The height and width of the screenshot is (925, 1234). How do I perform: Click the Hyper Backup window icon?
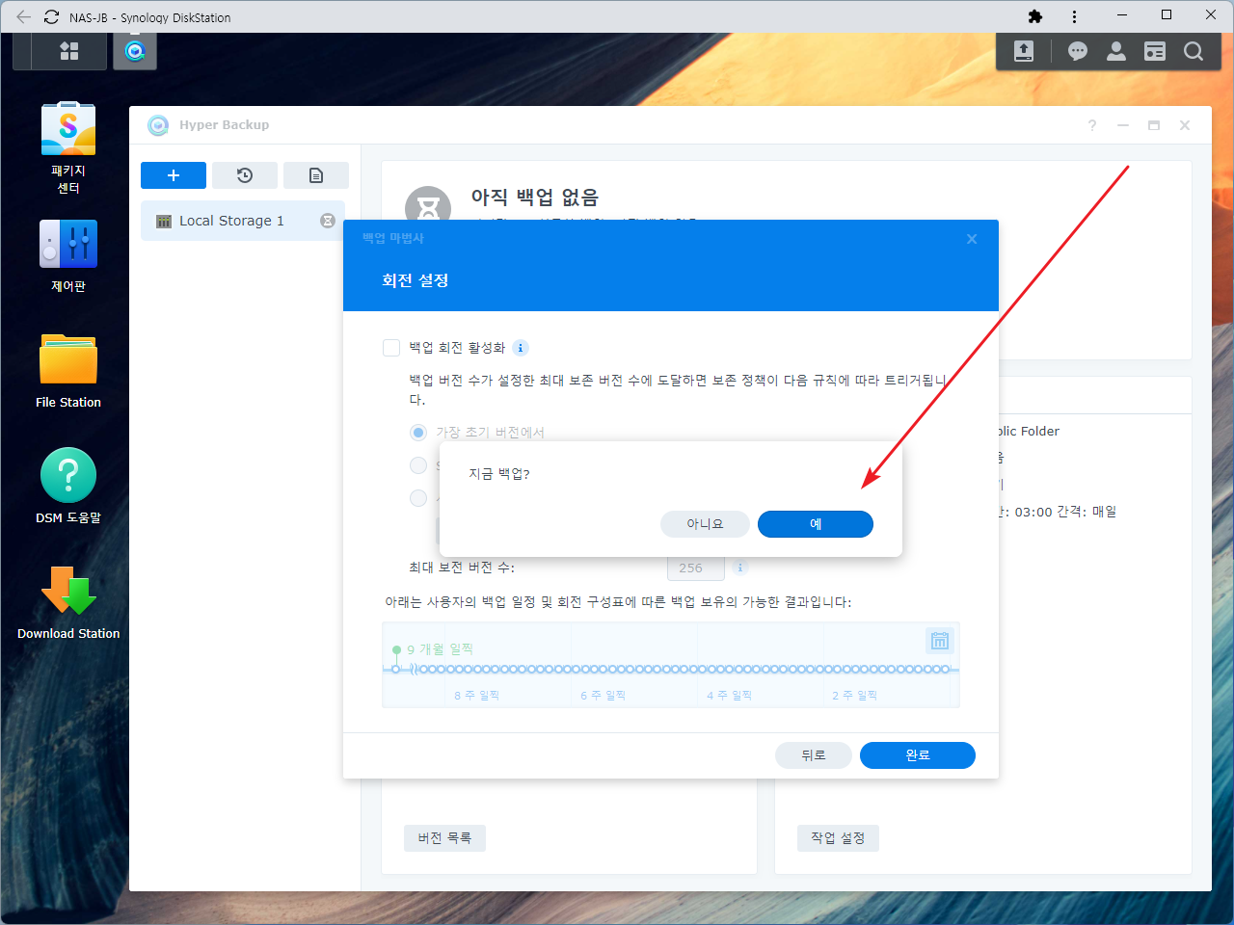coord(158,125)
